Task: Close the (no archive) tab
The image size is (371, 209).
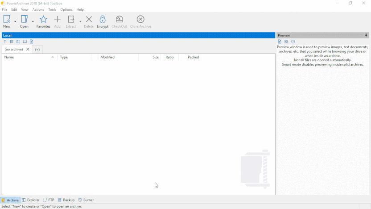Action: click(x=28, y=50)
